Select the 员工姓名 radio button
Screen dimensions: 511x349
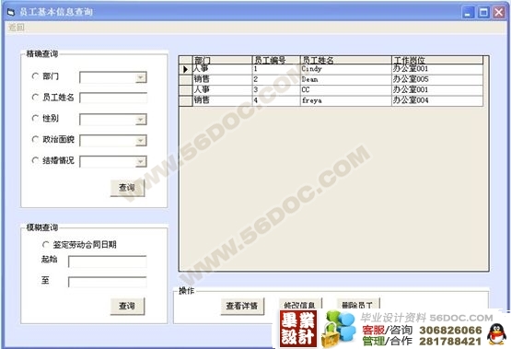click(x=35, y=97)
